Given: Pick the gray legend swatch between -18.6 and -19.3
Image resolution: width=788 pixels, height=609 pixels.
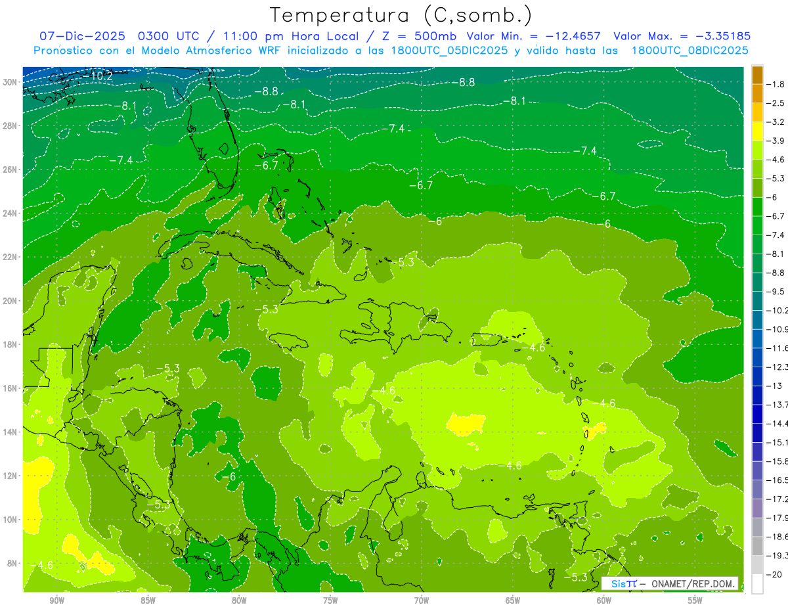Looking at the screenshot, I should pos(757,546).
